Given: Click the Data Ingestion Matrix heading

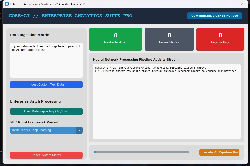Looking at the screenshot, I should click(30, 35).
